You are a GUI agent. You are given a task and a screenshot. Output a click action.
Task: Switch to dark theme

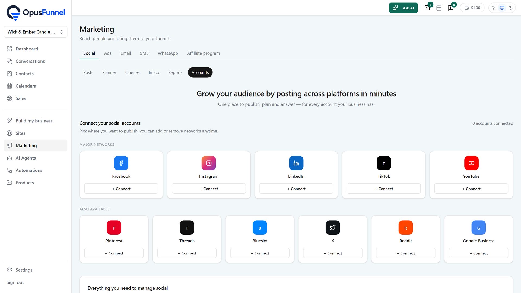click(510, 8)
